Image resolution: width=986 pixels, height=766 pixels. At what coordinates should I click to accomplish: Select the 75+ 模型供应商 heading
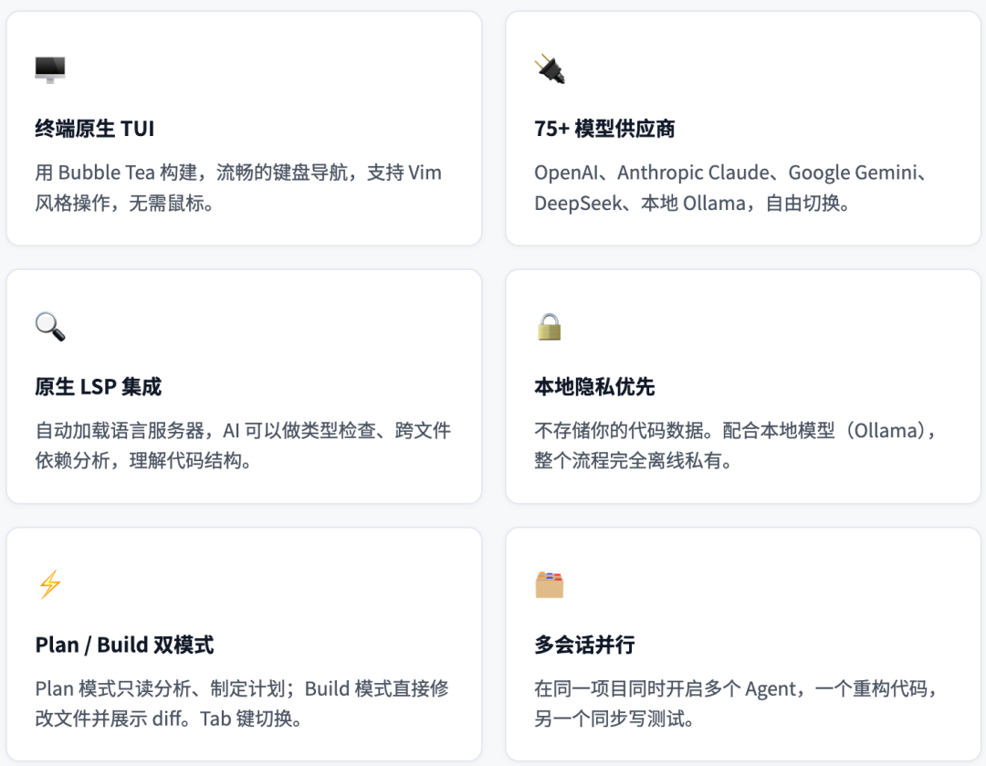pos(604,129)
